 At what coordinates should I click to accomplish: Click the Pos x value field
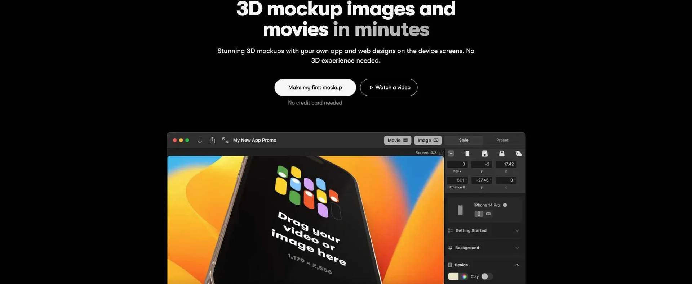tap(457, 164)
